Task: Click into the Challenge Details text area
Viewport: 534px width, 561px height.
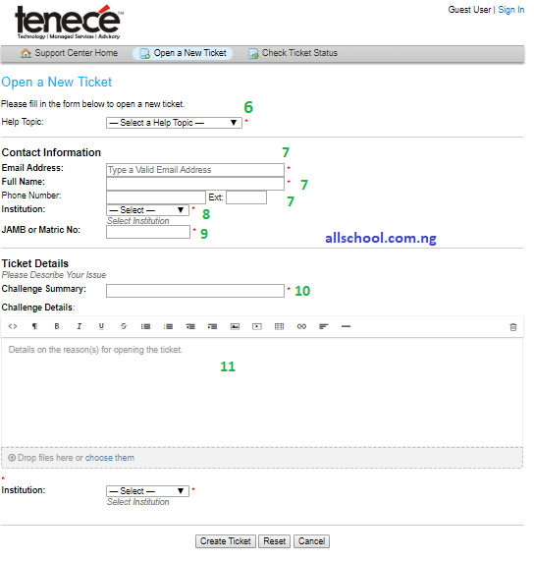Action: (262, 392)
